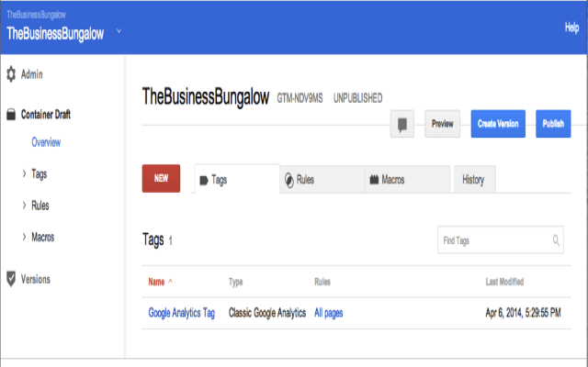
Task: Publish the container
Action: 553,124
